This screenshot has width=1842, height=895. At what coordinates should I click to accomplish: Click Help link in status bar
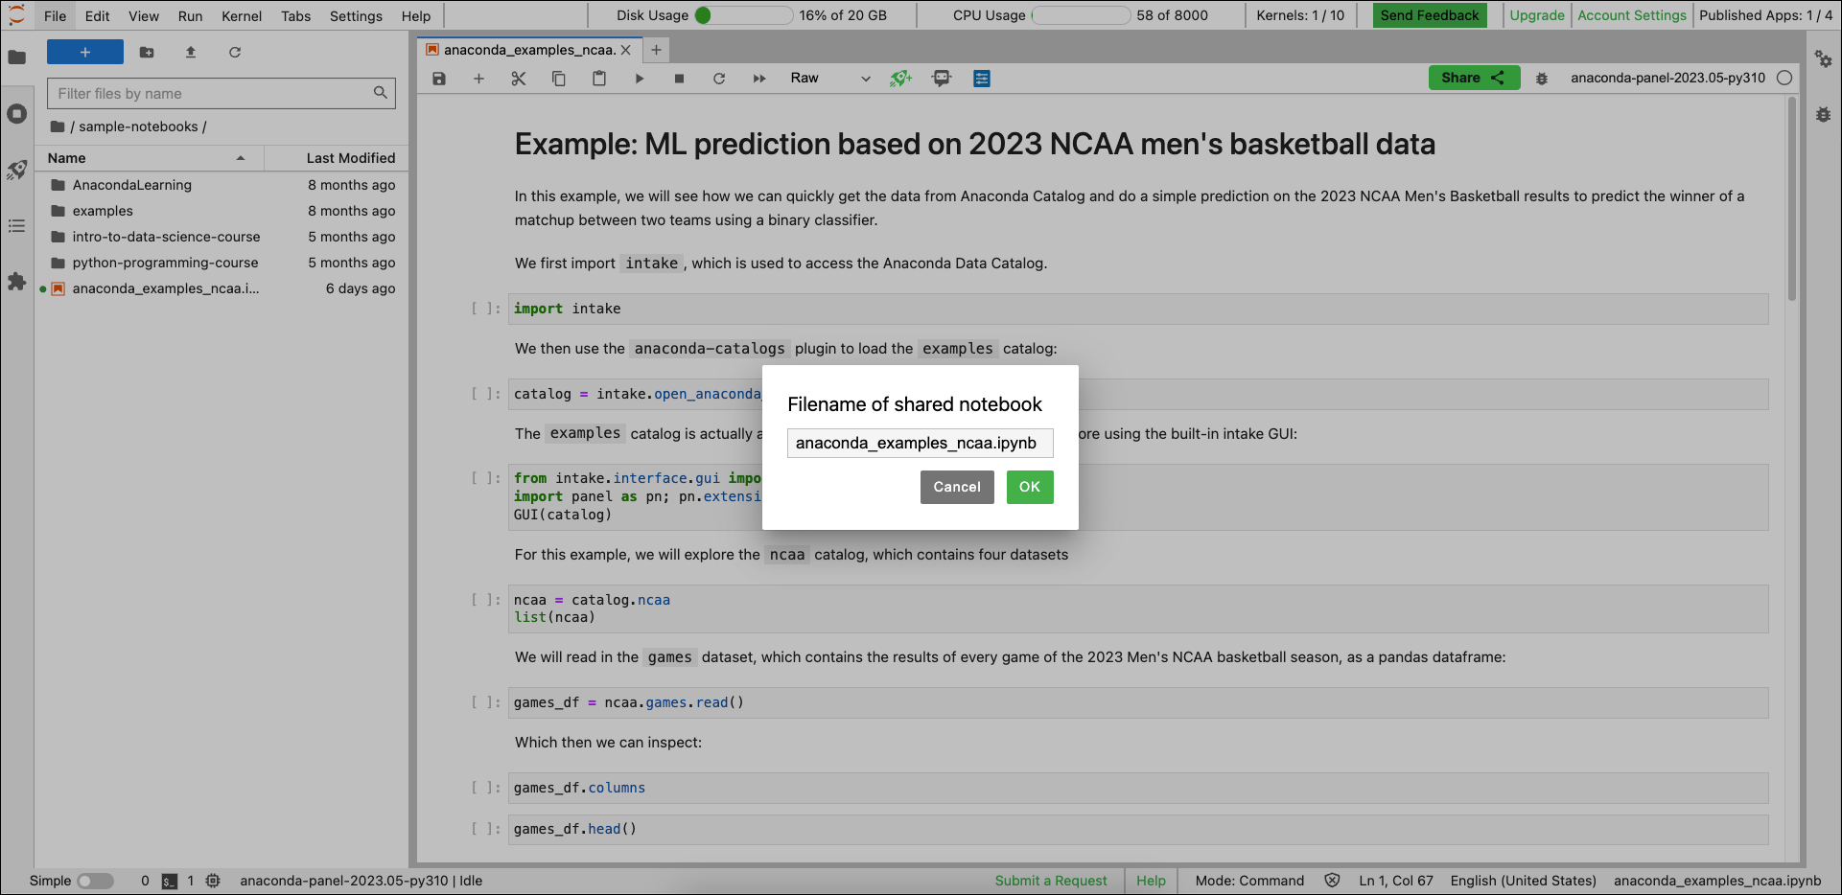point(1151,882)
